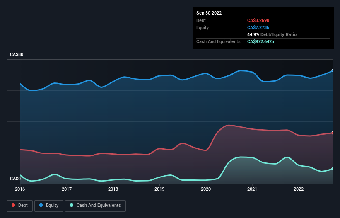Click the CA$7.273b equity value
340x218 pixels.
[x=258, y=27]
